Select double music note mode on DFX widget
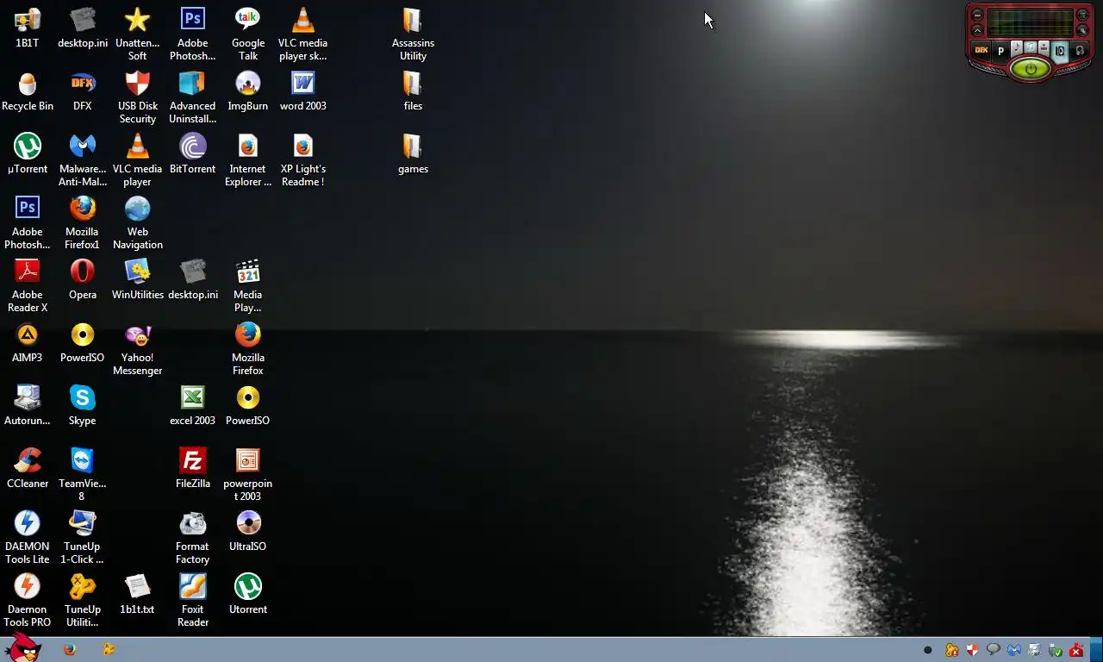The image size is (1103, 662). point(1031,47)
